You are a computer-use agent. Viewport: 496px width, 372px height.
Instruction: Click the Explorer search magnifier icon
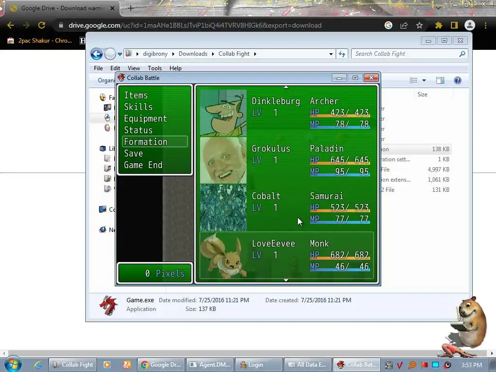462,54
